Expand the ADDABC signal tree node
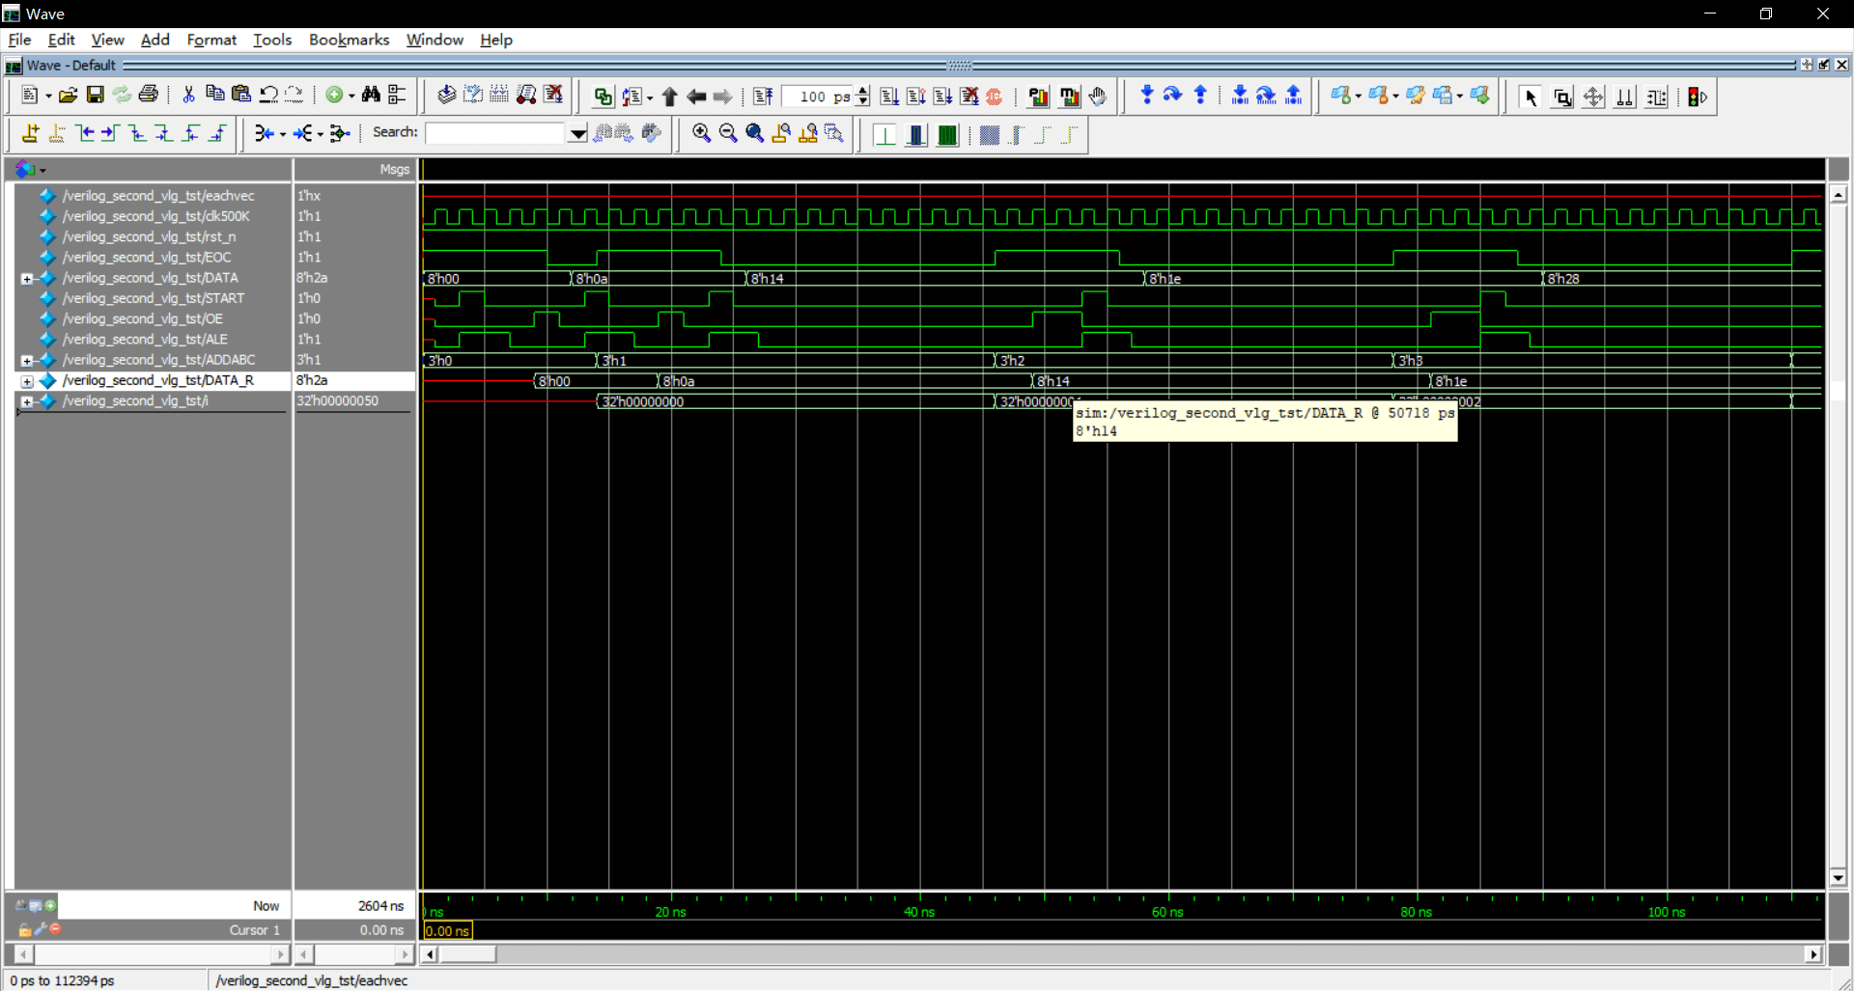 (27, 361)
